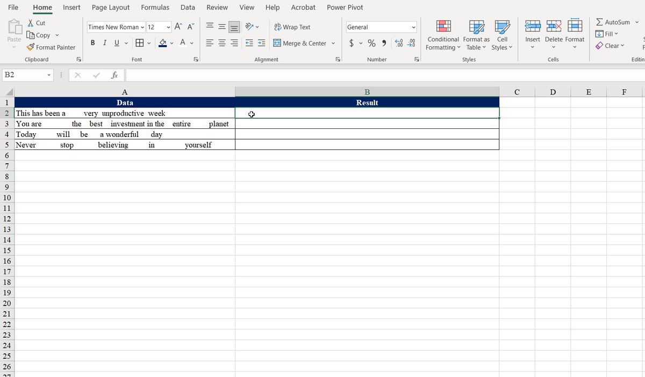Set middle vertical alignment

(x=222, y=27)
